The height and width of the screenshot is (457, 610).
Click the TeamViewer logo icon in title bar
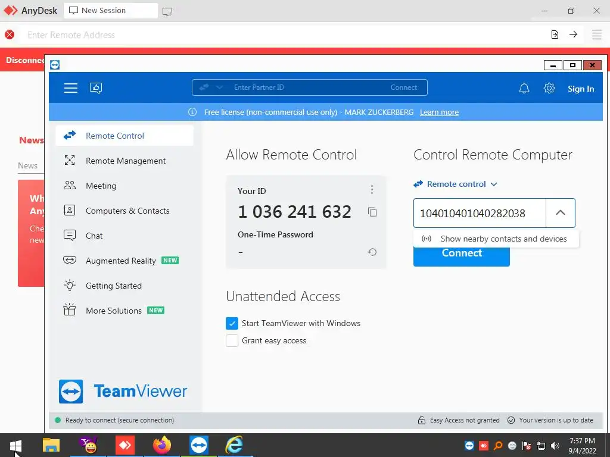(55, 65)
